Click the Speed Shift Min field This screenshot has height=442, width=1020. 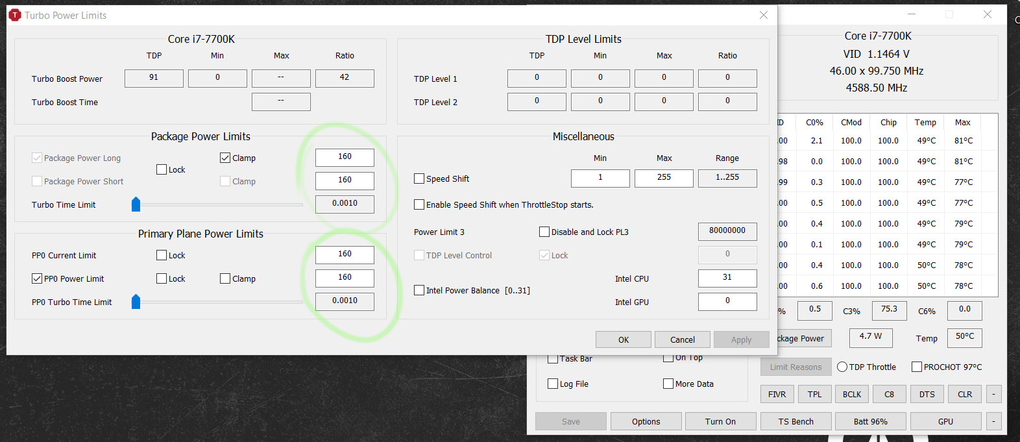(x=600, y=178)
